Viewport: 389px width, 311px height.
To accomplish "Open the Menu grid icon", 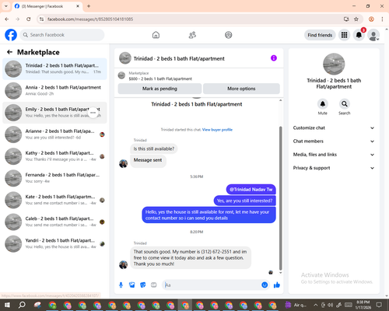I will pyautogui.click(x=344, y=35).
